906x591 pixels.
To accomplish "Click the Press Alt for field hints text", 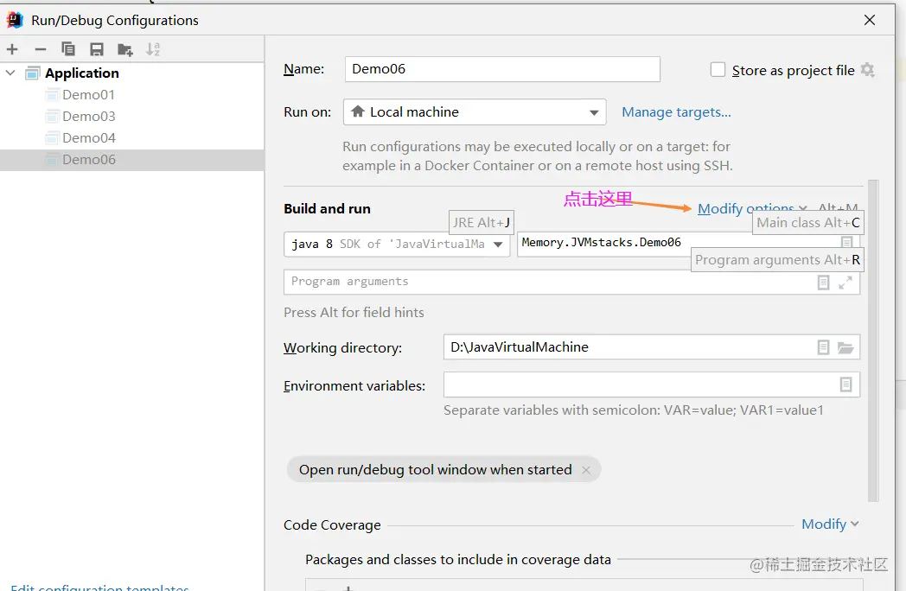I will pyautogui.click(x=354, y=313).
